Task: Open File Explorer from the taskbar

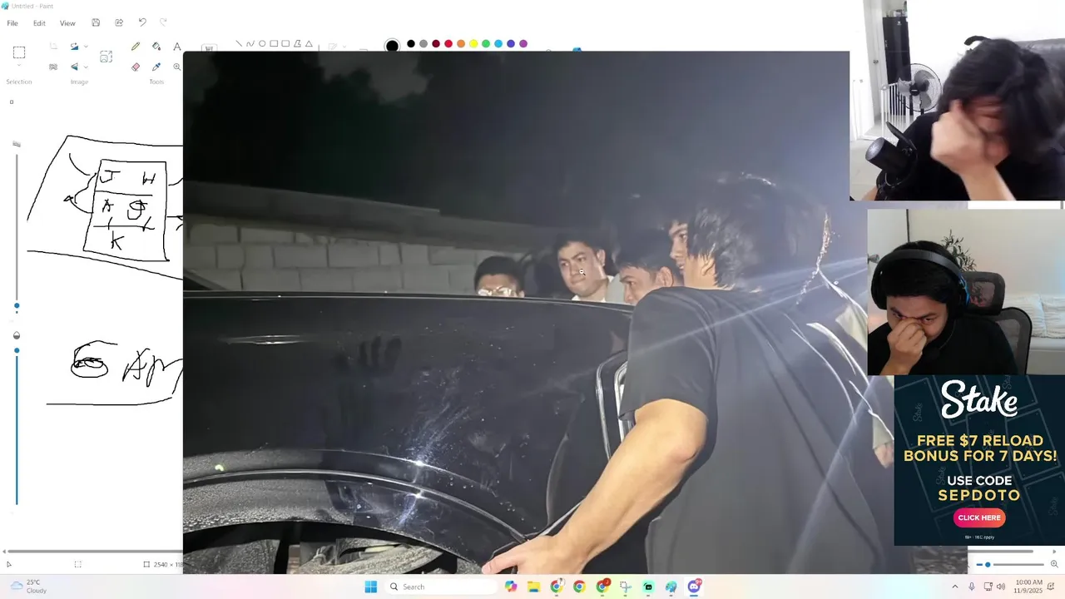Action: tap(533, 587)
